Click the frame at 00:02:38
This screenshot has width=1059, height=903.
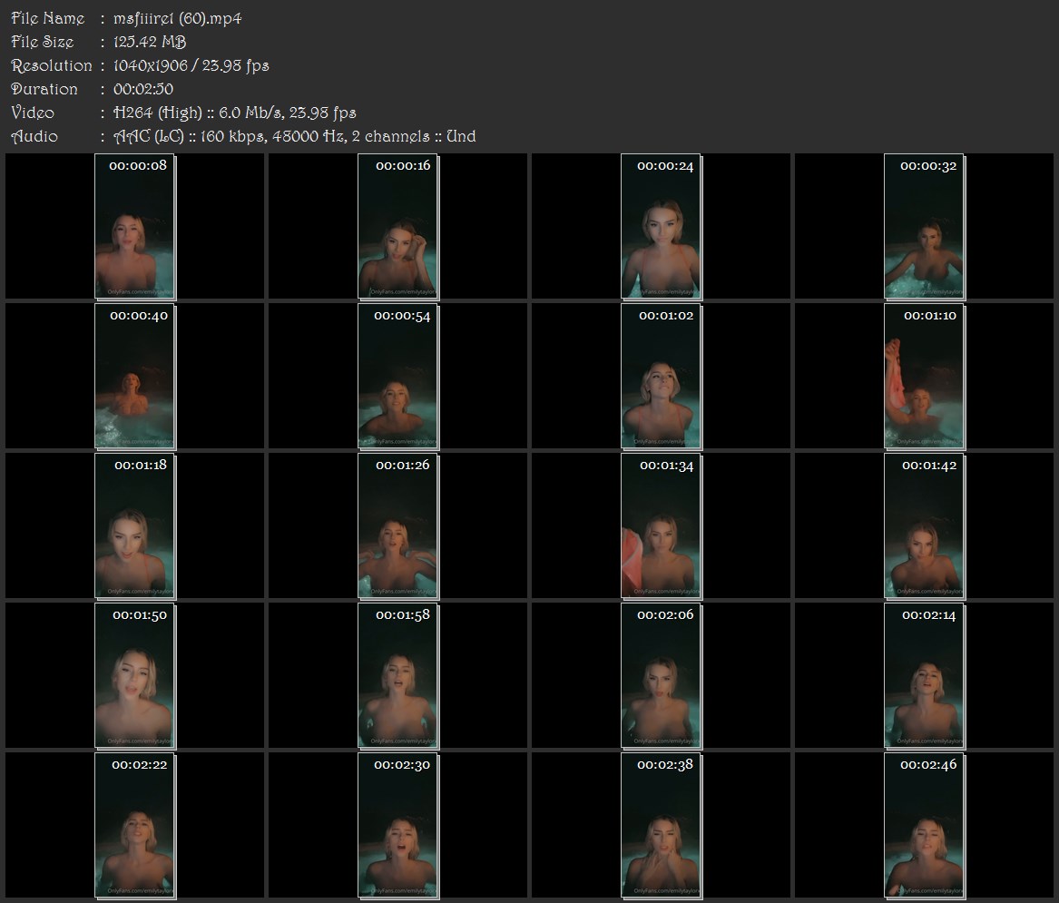click(x=662, y=826)
